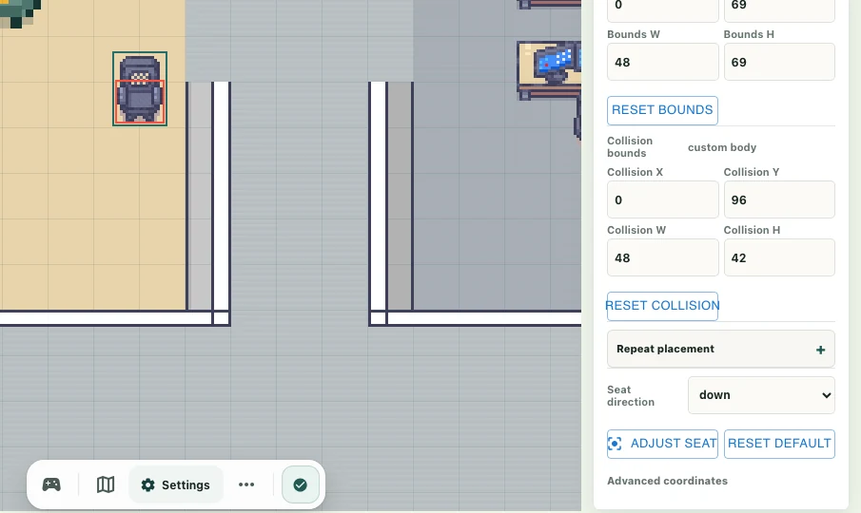Open Settings in the bottom toolbar
This screenshot has width=861, height=513.
(176, 484)
